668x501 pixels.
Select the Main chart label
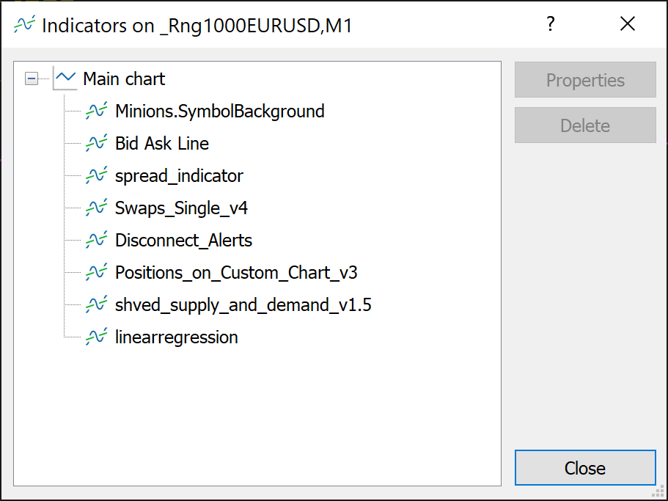(124, 79)
